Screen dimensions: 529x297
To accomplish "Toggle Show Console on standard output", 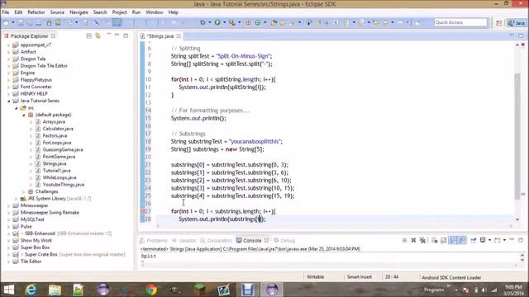I will 452,240.
